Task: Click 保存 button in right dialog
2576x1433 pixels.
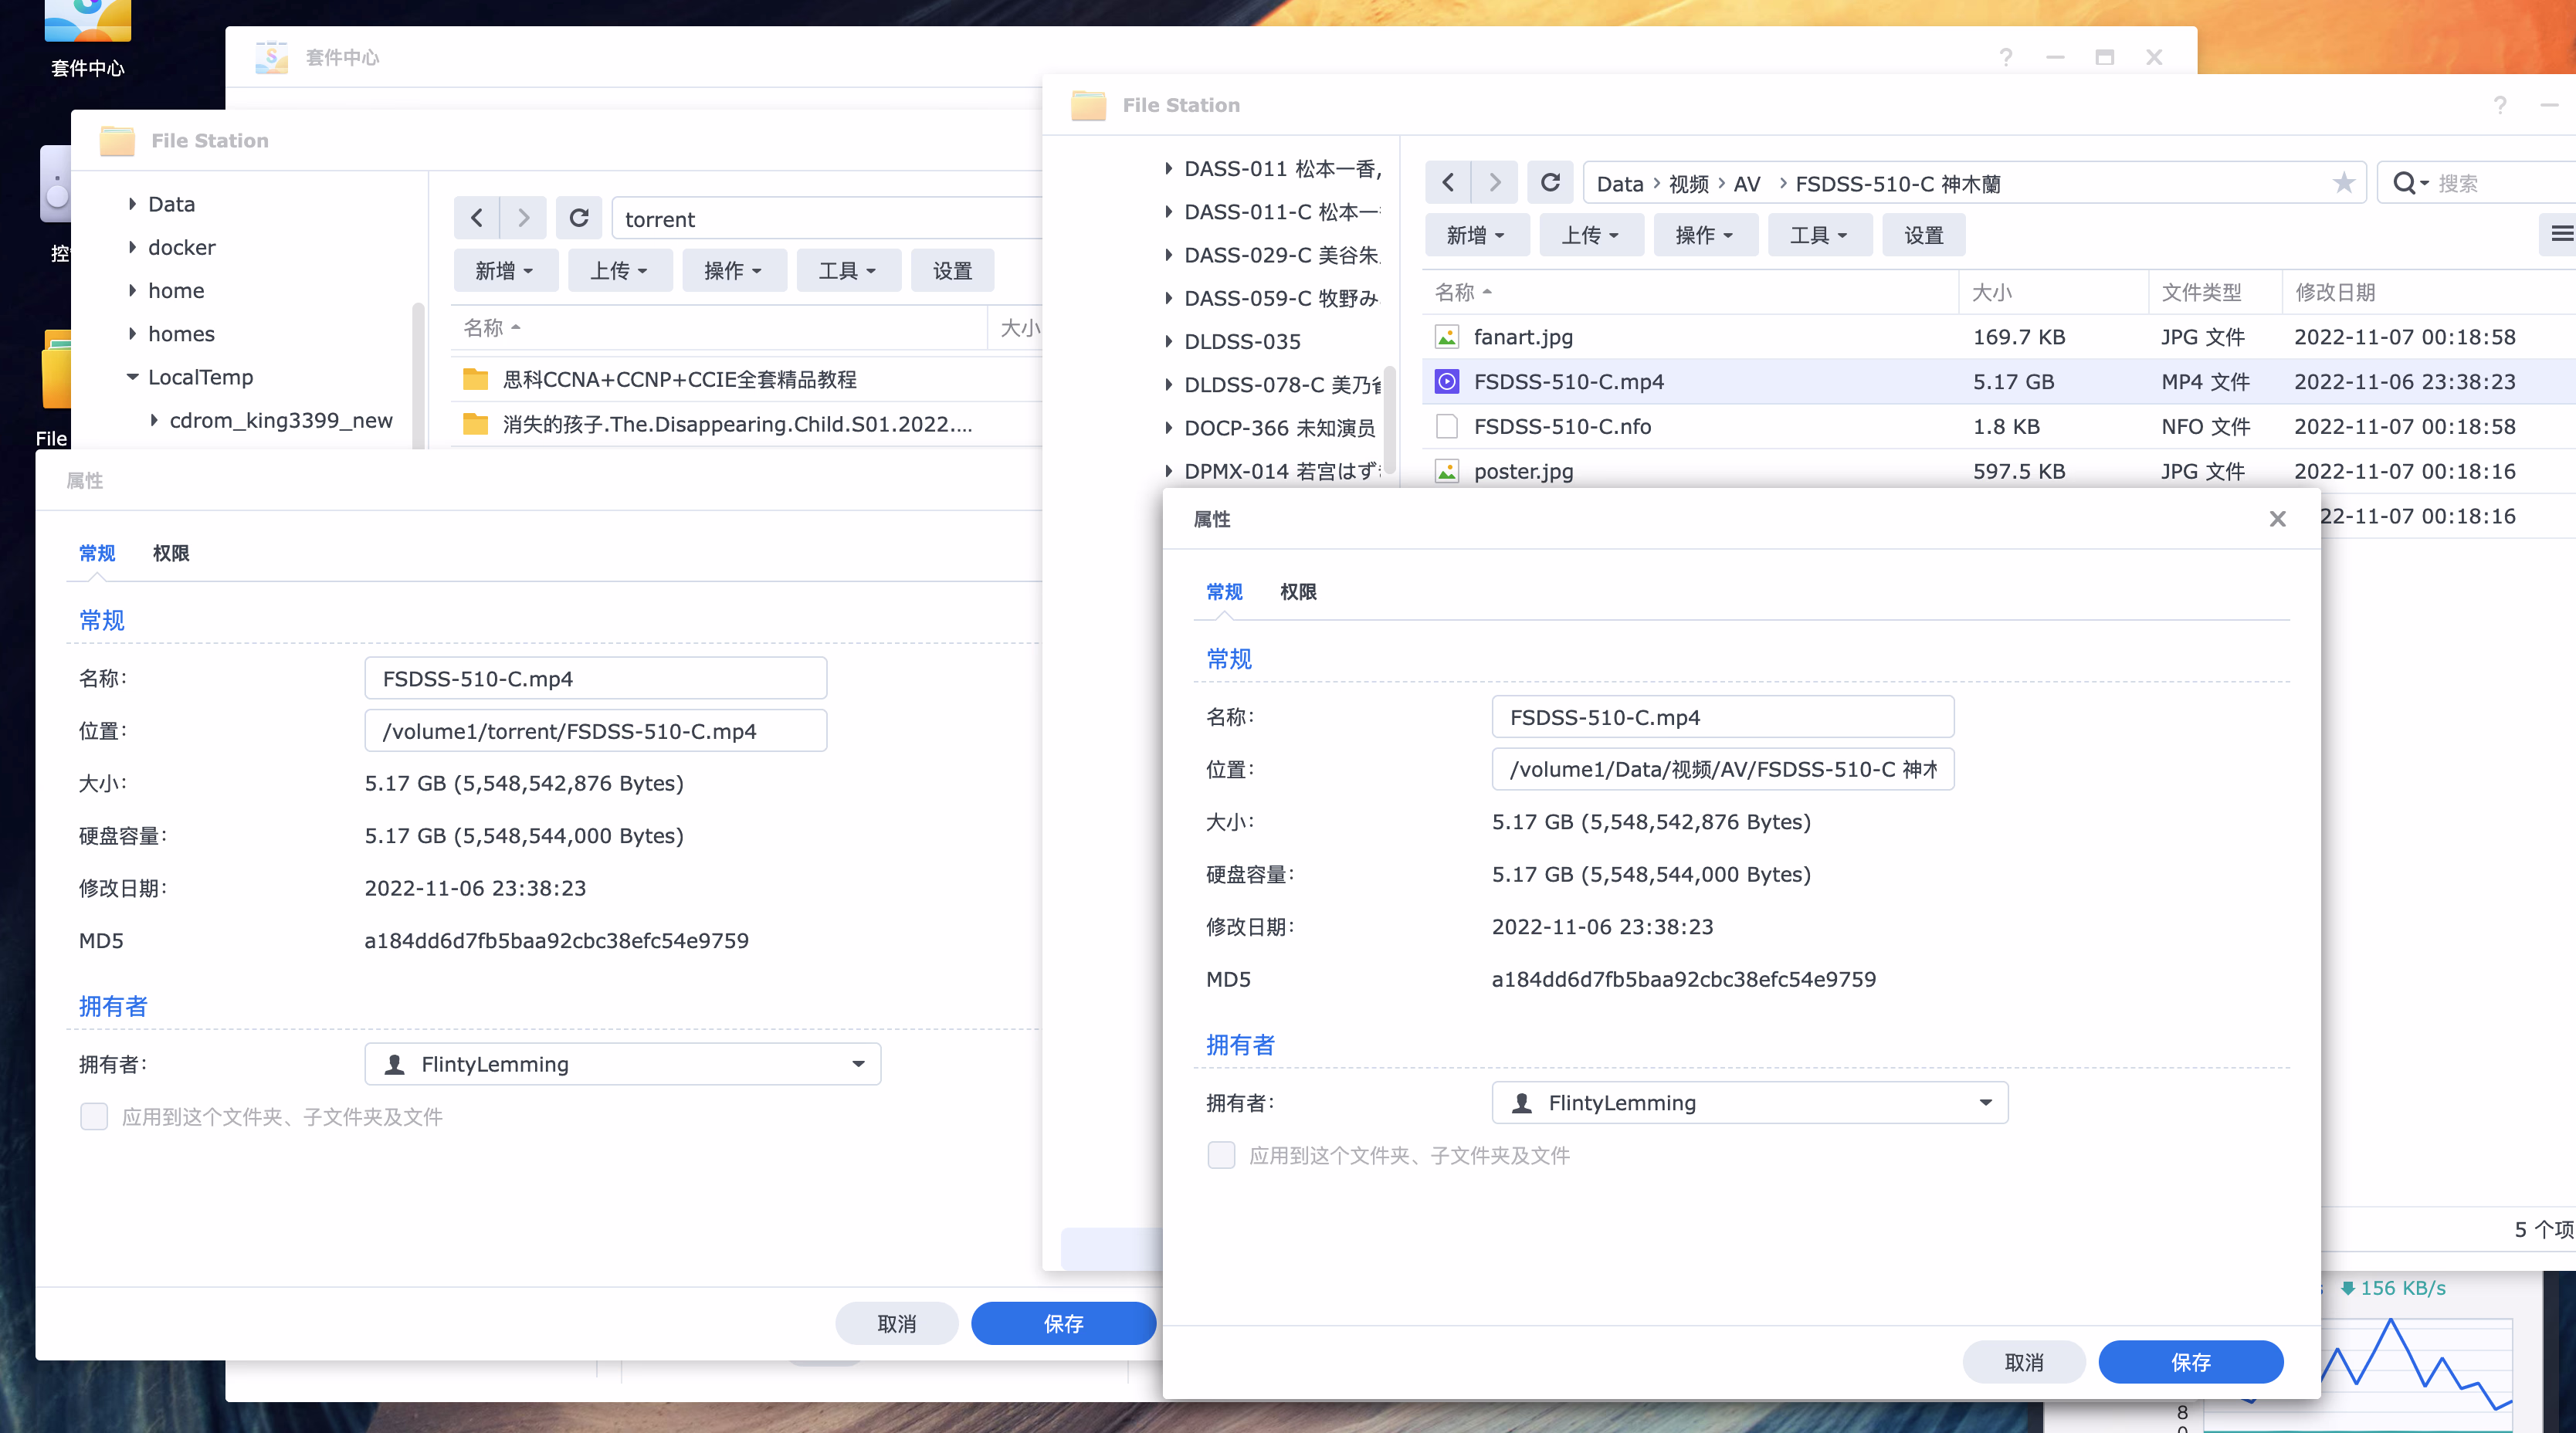Action: coord(2190,1362)
